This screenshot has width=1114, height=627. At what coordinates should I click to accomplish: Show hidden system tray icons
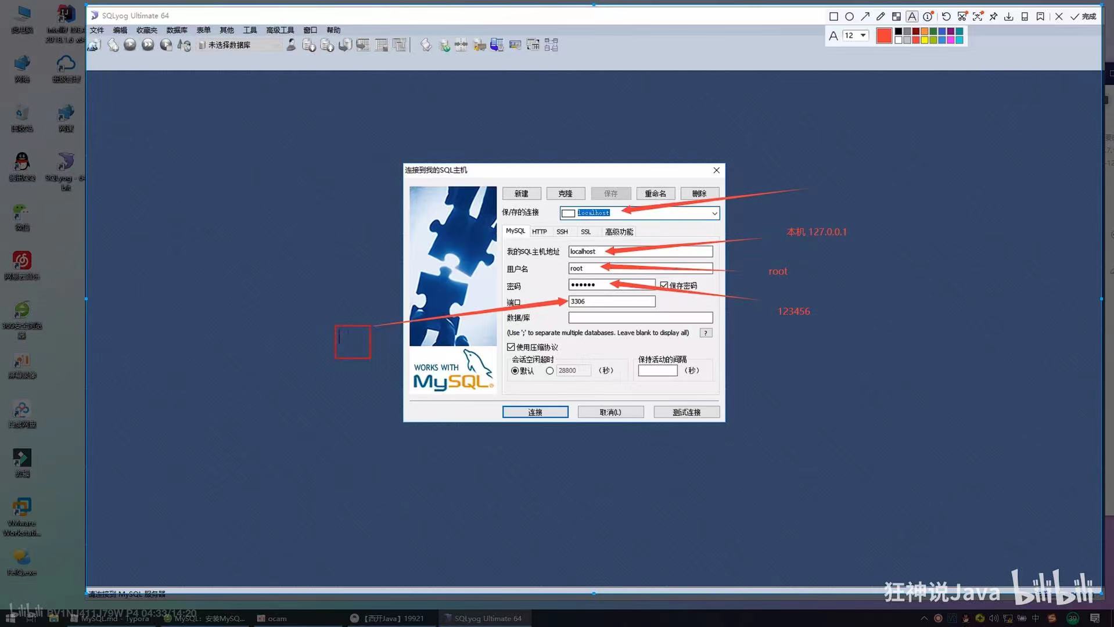click(x=924, y=618)
